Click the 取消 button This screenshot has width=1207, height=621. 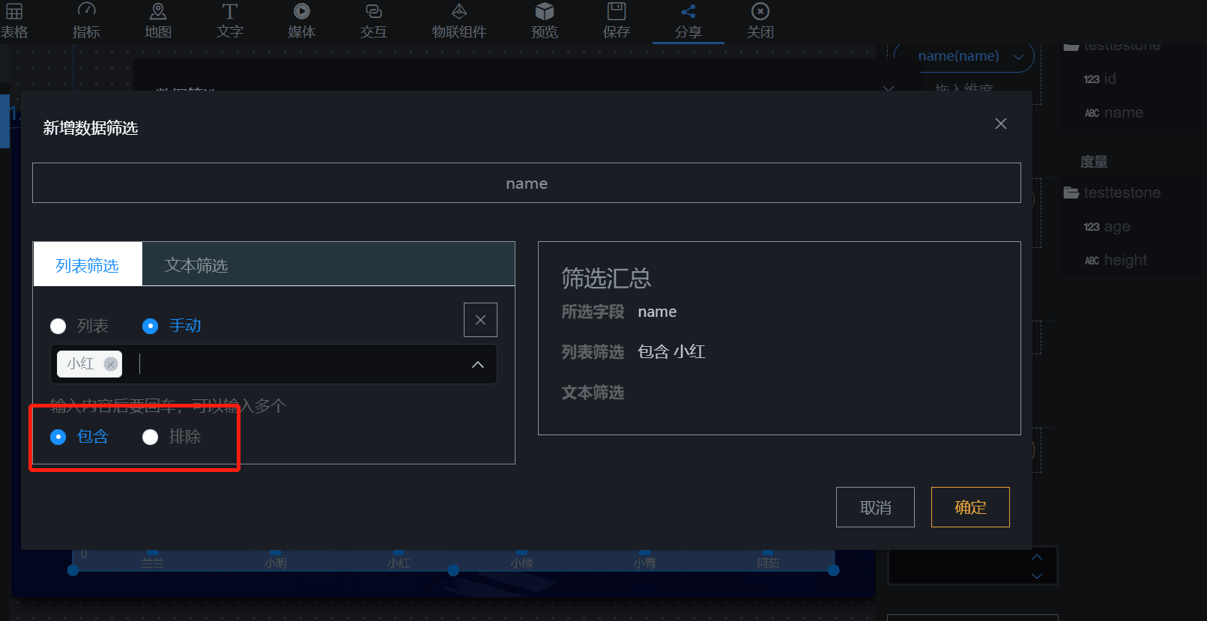tap(875, 507)
